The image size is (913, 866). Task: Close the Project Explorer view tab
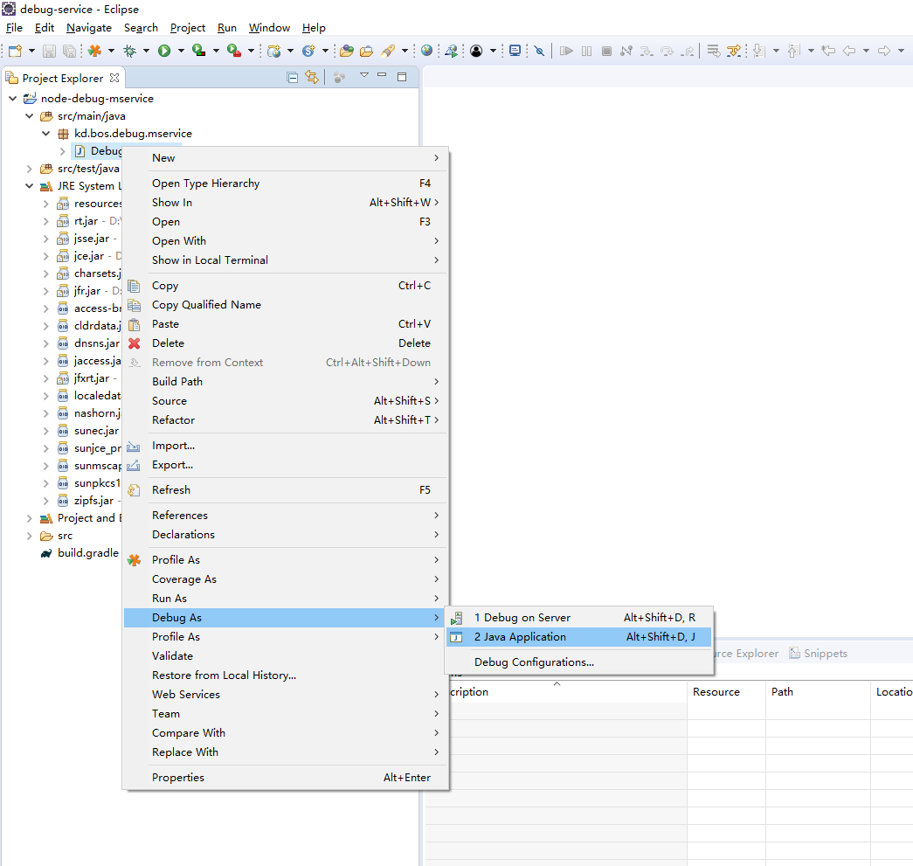114,78
